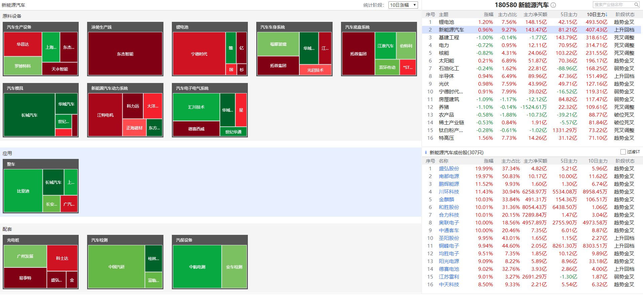The height and width of the screenshot is (295, 643).
Task: Sort constituent stocks by 名称 column
Action: coord(444,161)
